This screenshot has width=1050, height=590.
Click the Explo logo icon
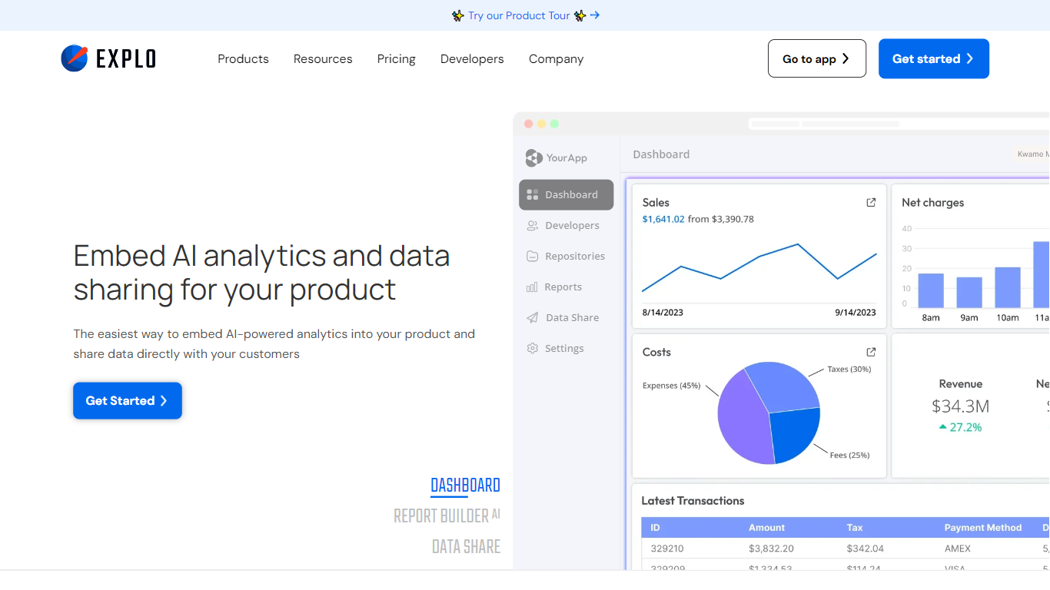(75, 58)
